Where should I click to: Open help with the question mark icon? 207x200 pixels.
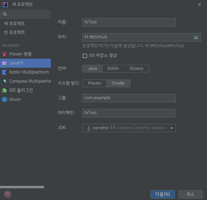coord(7,194)
